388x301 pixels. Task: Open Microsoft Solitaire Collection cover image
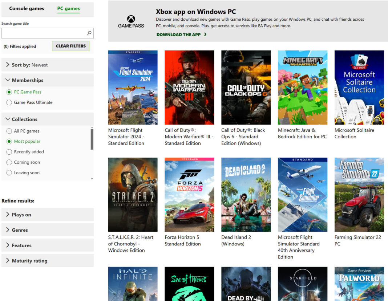point(359,88)
